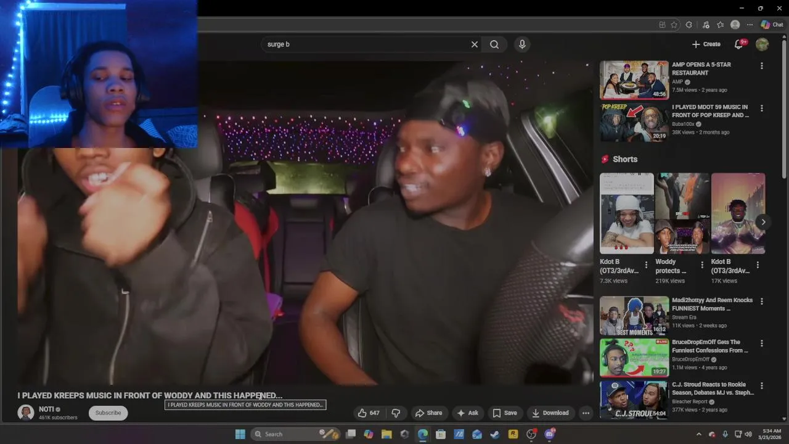Open Rockstar Games Launcher in taskbar
789x444 pixels.
(x=513, y=434)
